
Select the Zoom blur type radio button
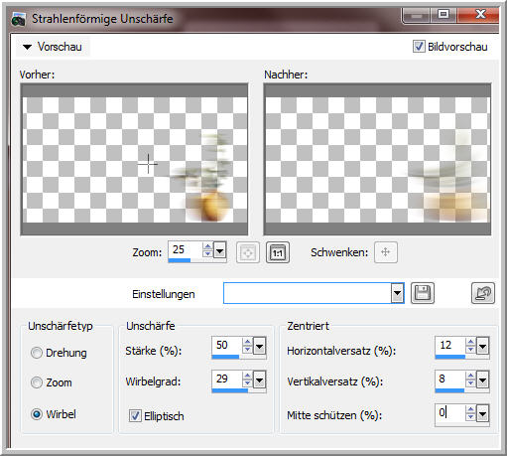[37, 382]
